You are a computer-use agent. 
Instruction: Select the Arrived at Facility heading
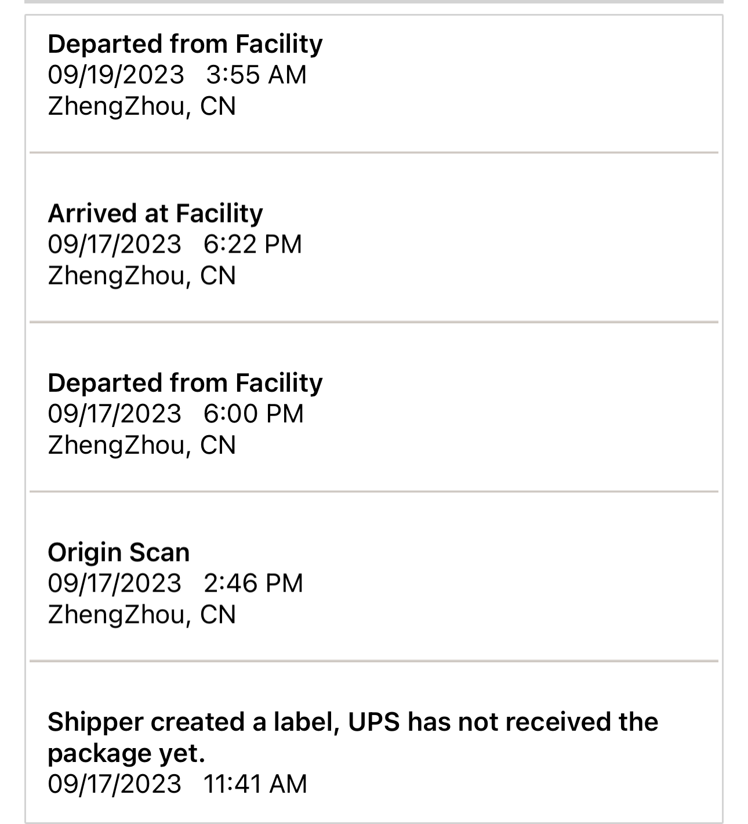[x=155, y=213]
